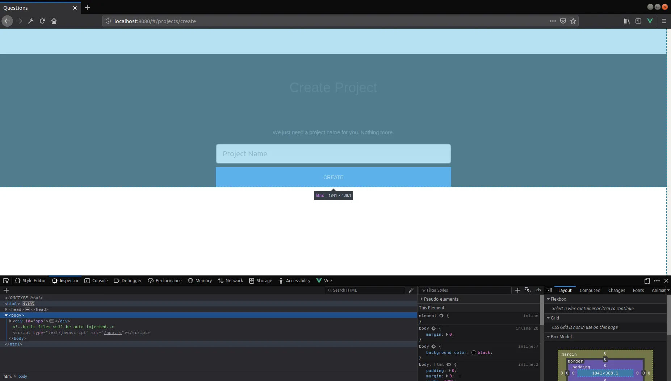Select the html breadcrumb
This screenshot has width=671, height=381.
(8, 376)
